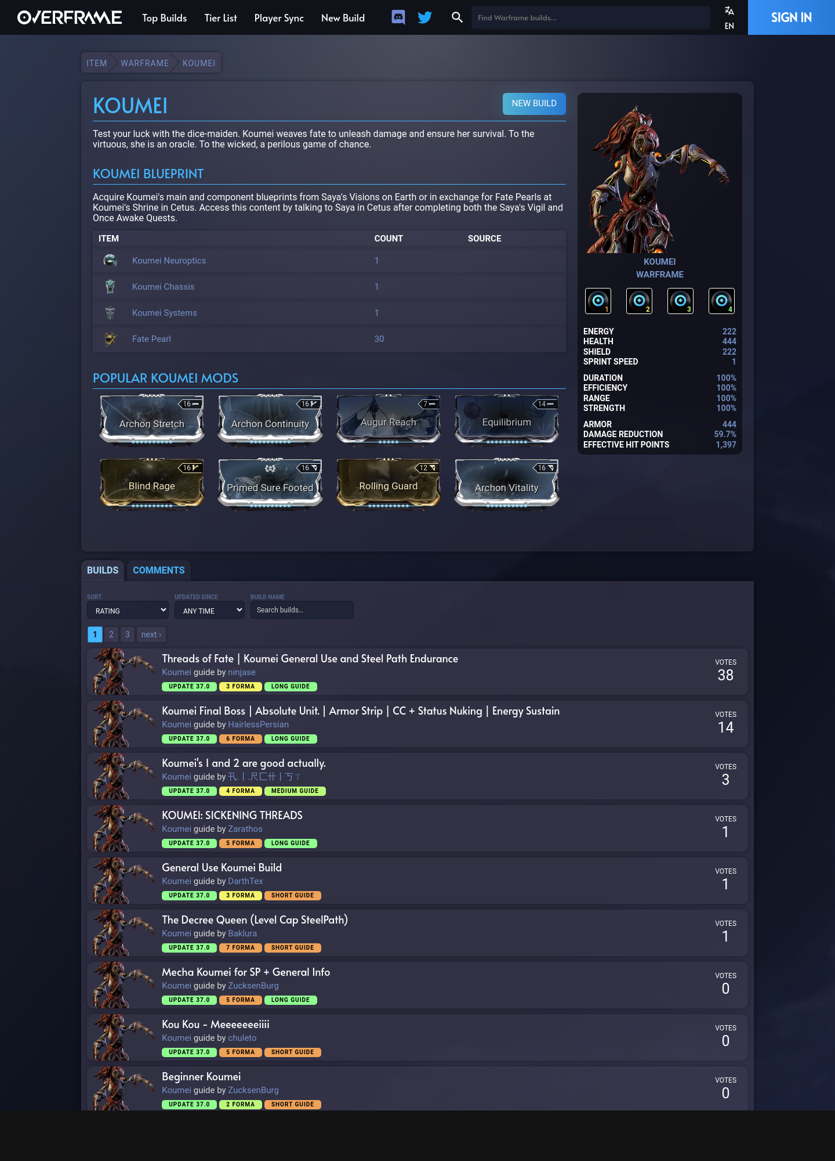Click the Koumei Chassis item icon
Viewport: 835px width, 1161px height.
[110, 287]
